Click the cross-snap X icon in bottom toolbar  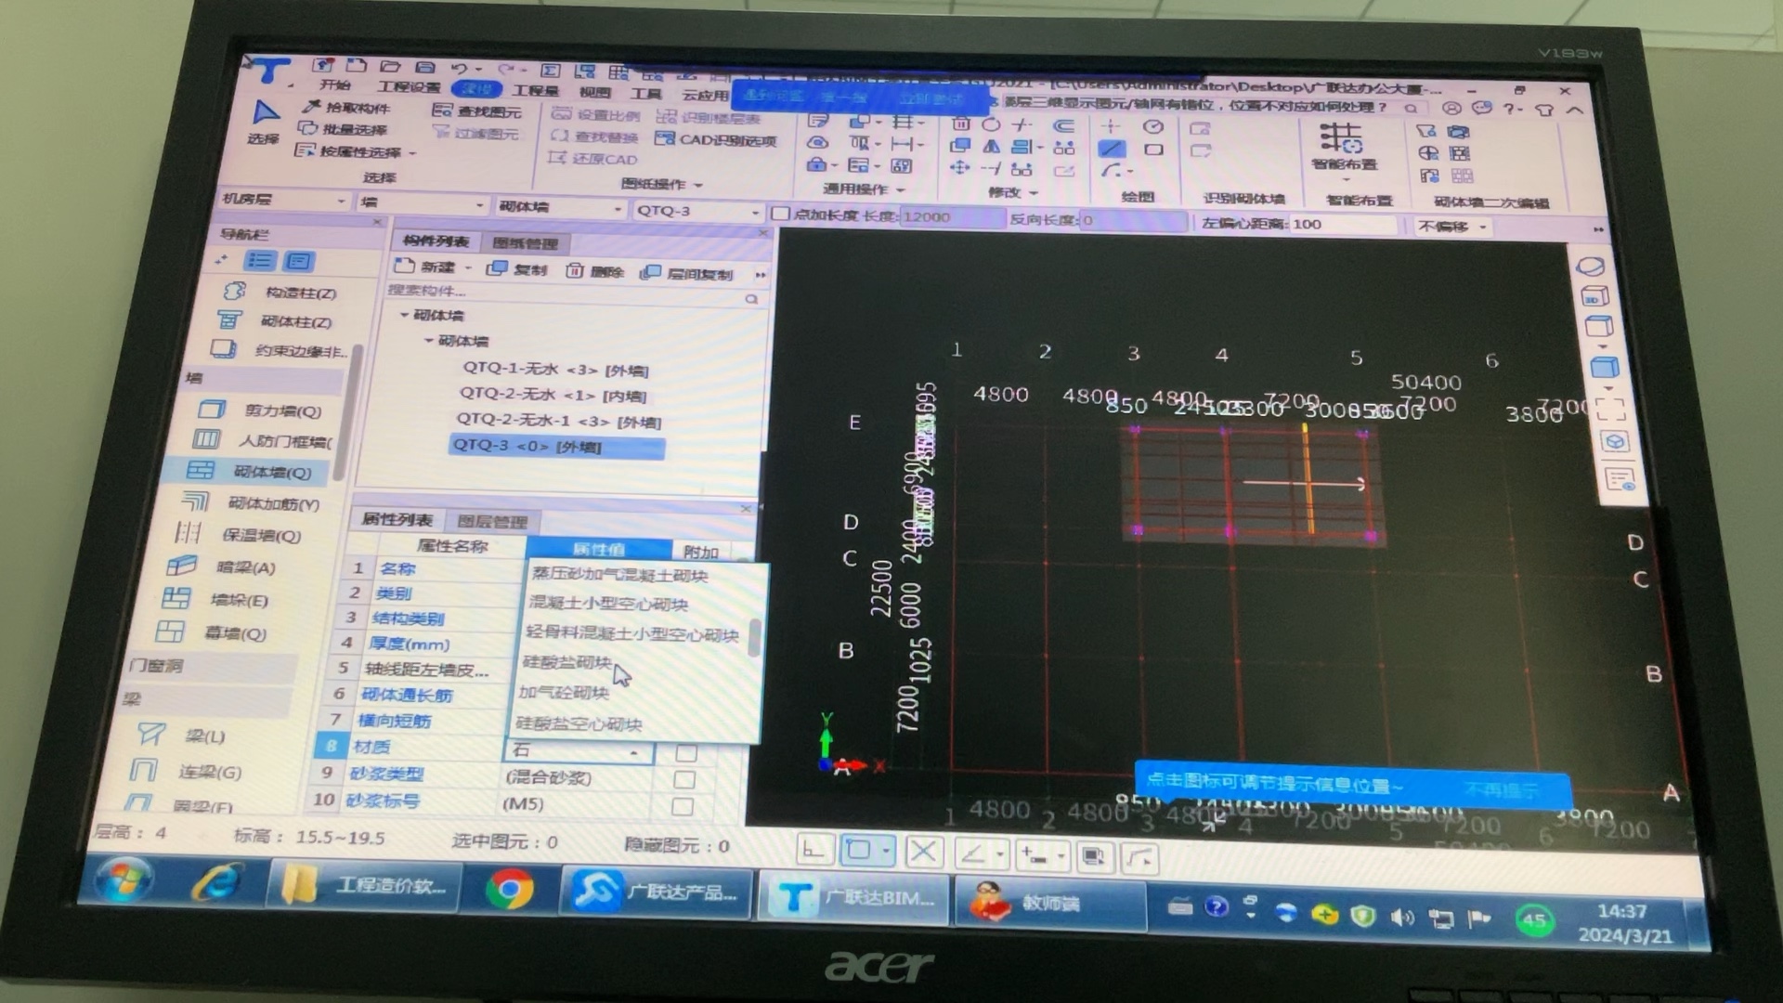coord(922,852)
